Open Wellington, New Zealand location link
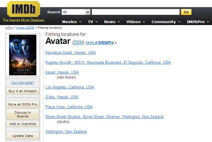 (x=66, y=132)
